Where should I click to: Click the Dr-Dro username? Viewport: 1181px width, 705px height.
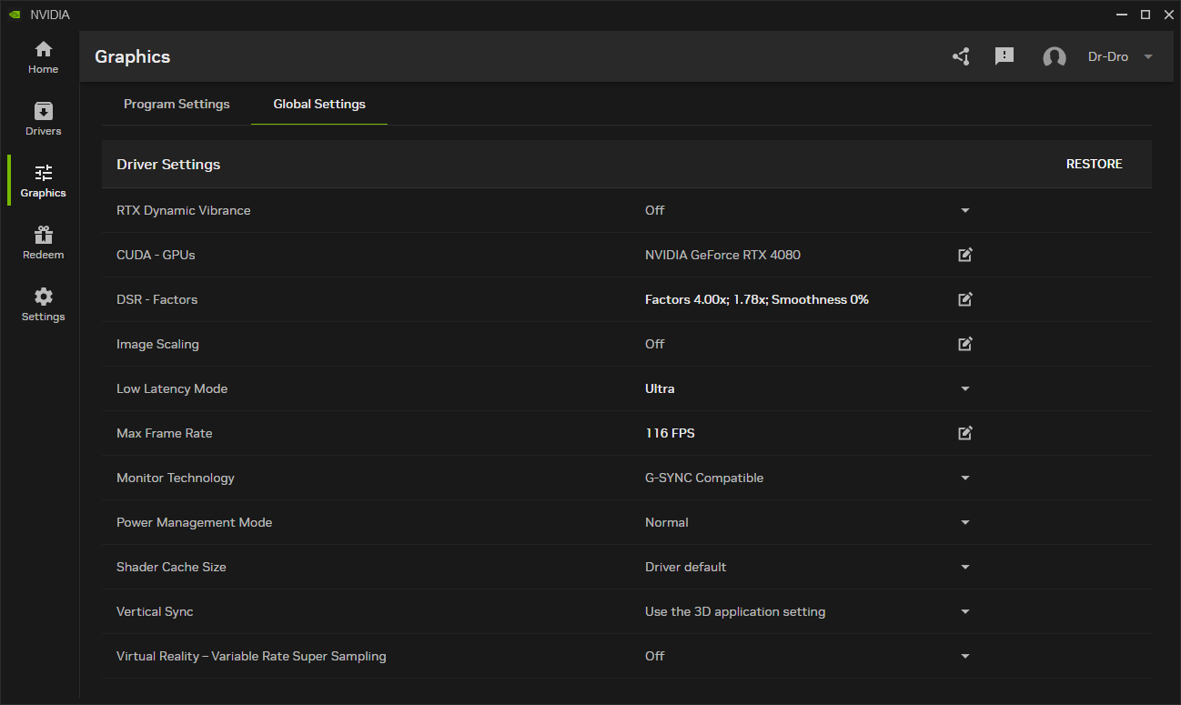[x=1108, y=56]
